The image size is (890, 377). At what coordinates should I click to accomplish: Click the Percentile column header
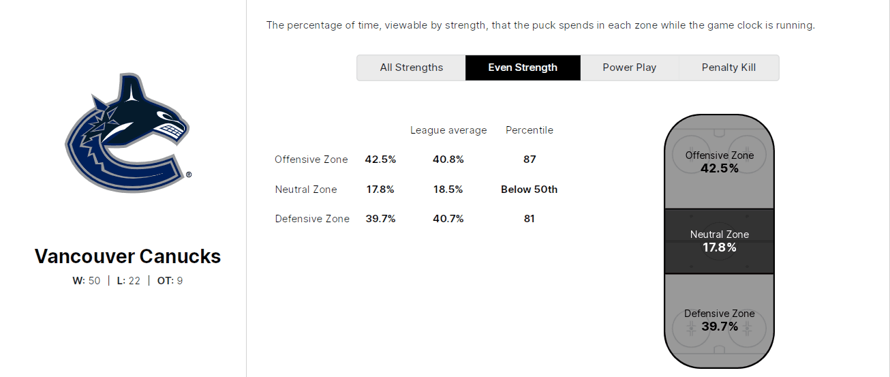click(x=530, y=130)
